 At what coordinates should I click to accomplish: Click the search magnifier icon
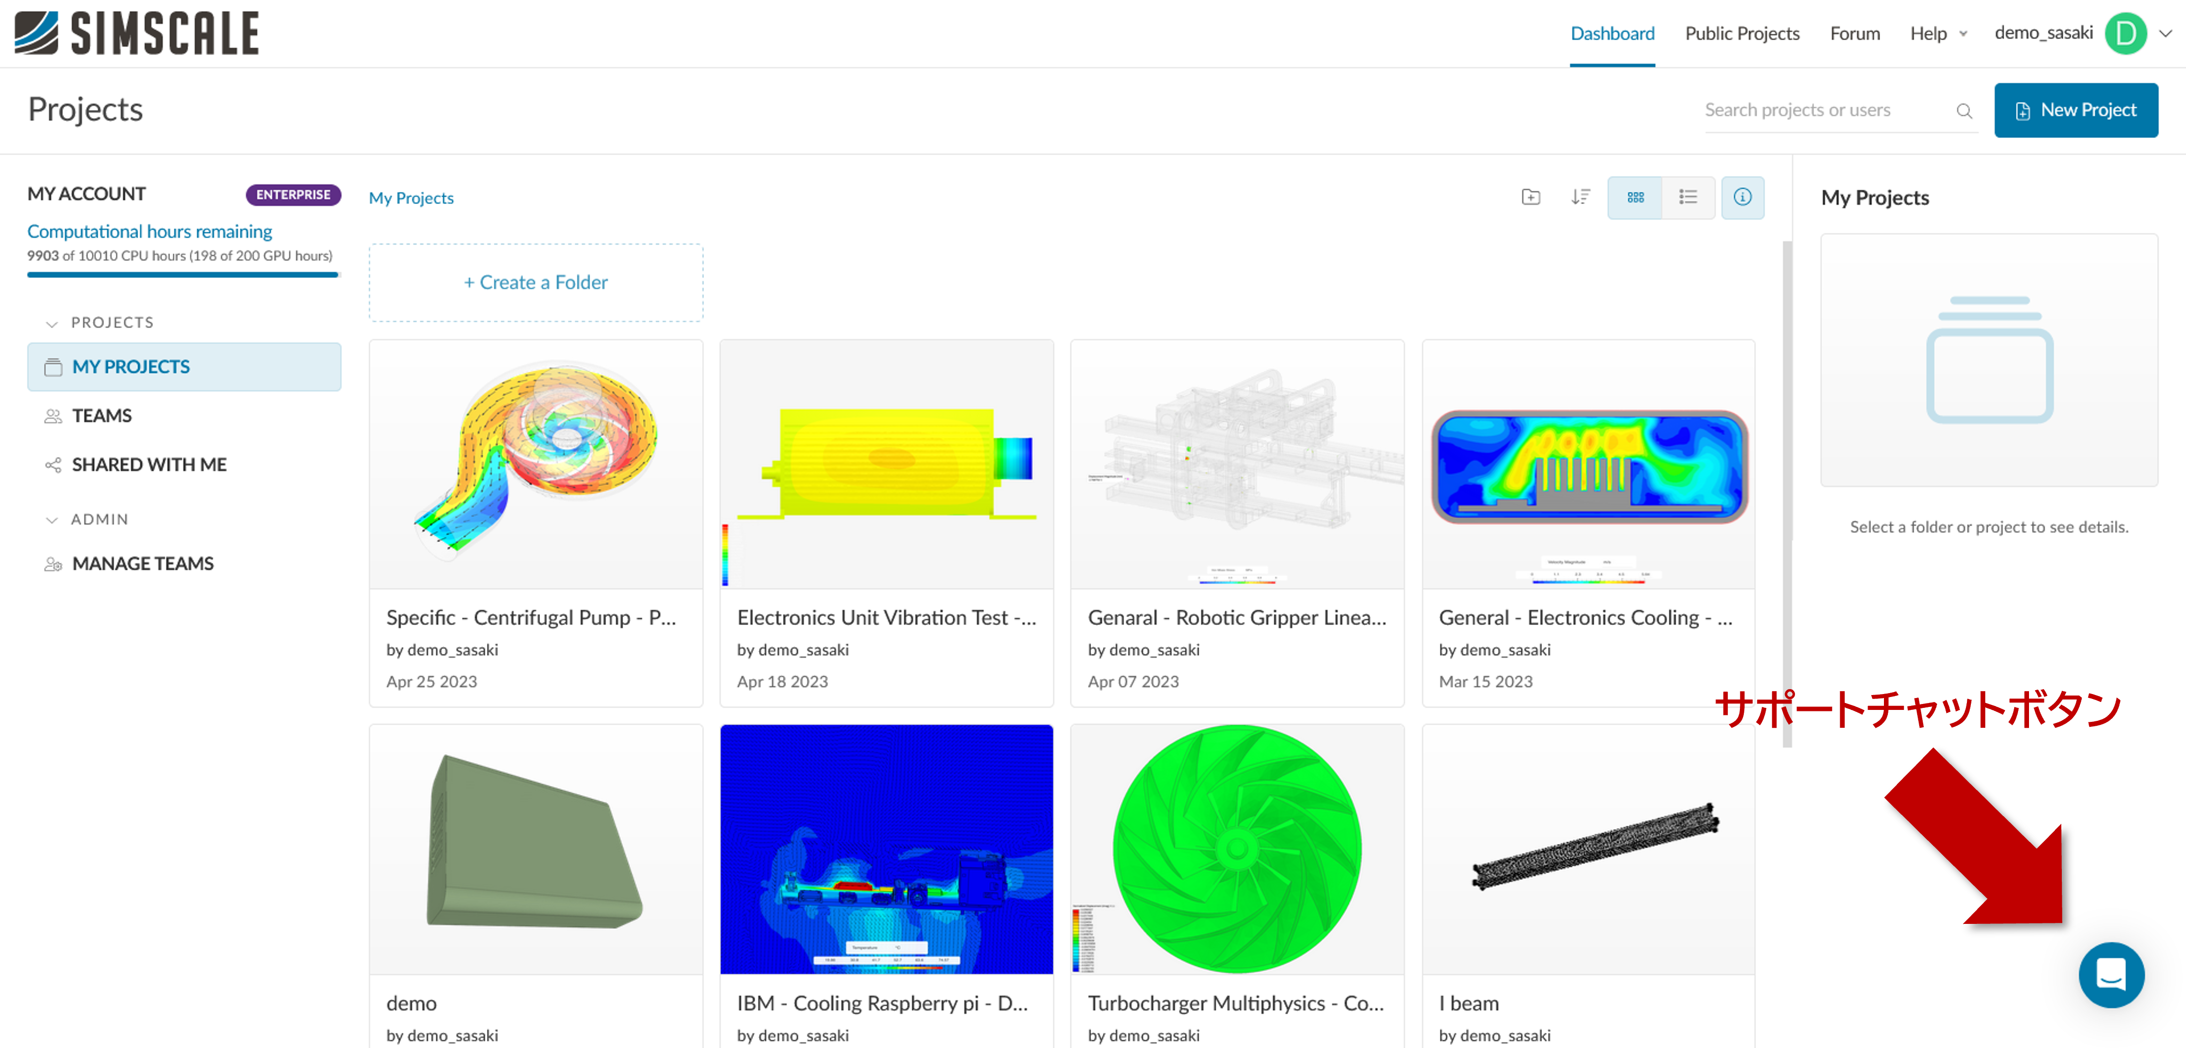(x=1964, y=110)
